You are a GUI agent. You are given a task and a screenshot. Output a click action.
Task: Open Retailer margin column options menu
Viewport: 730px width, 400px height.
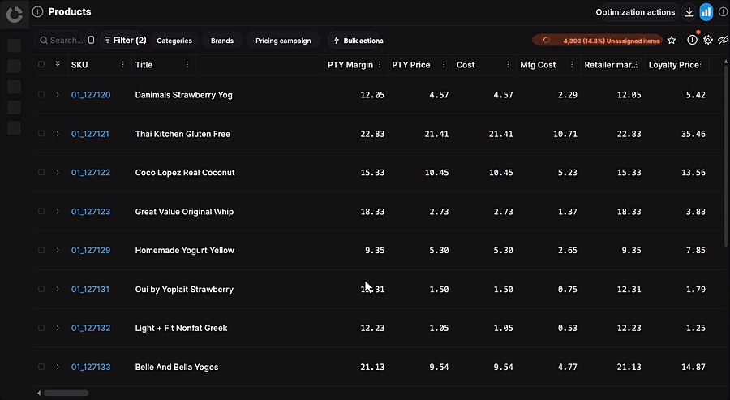636,65
